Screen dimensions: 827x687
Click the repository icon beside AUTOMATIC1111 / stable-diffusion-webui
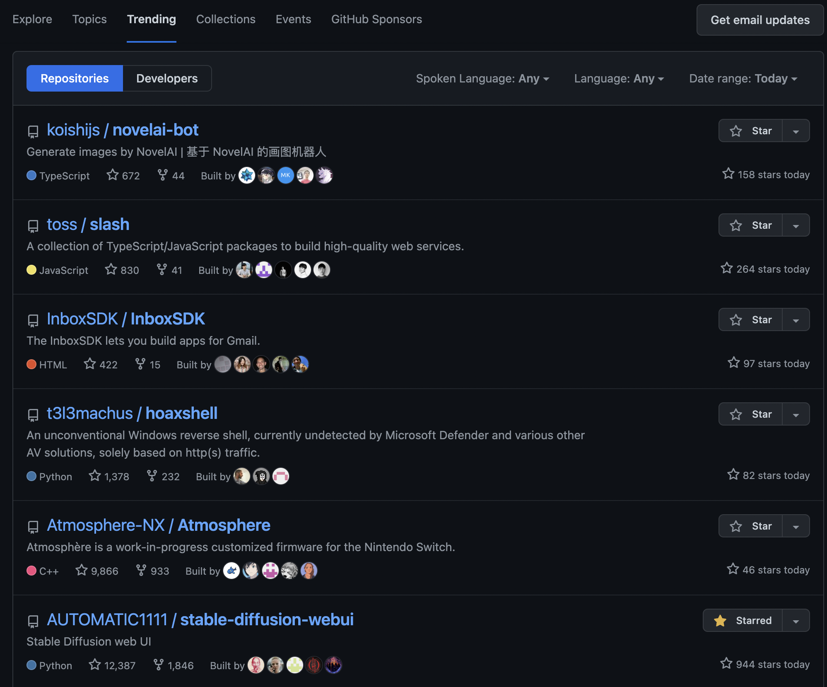(33, 622)
